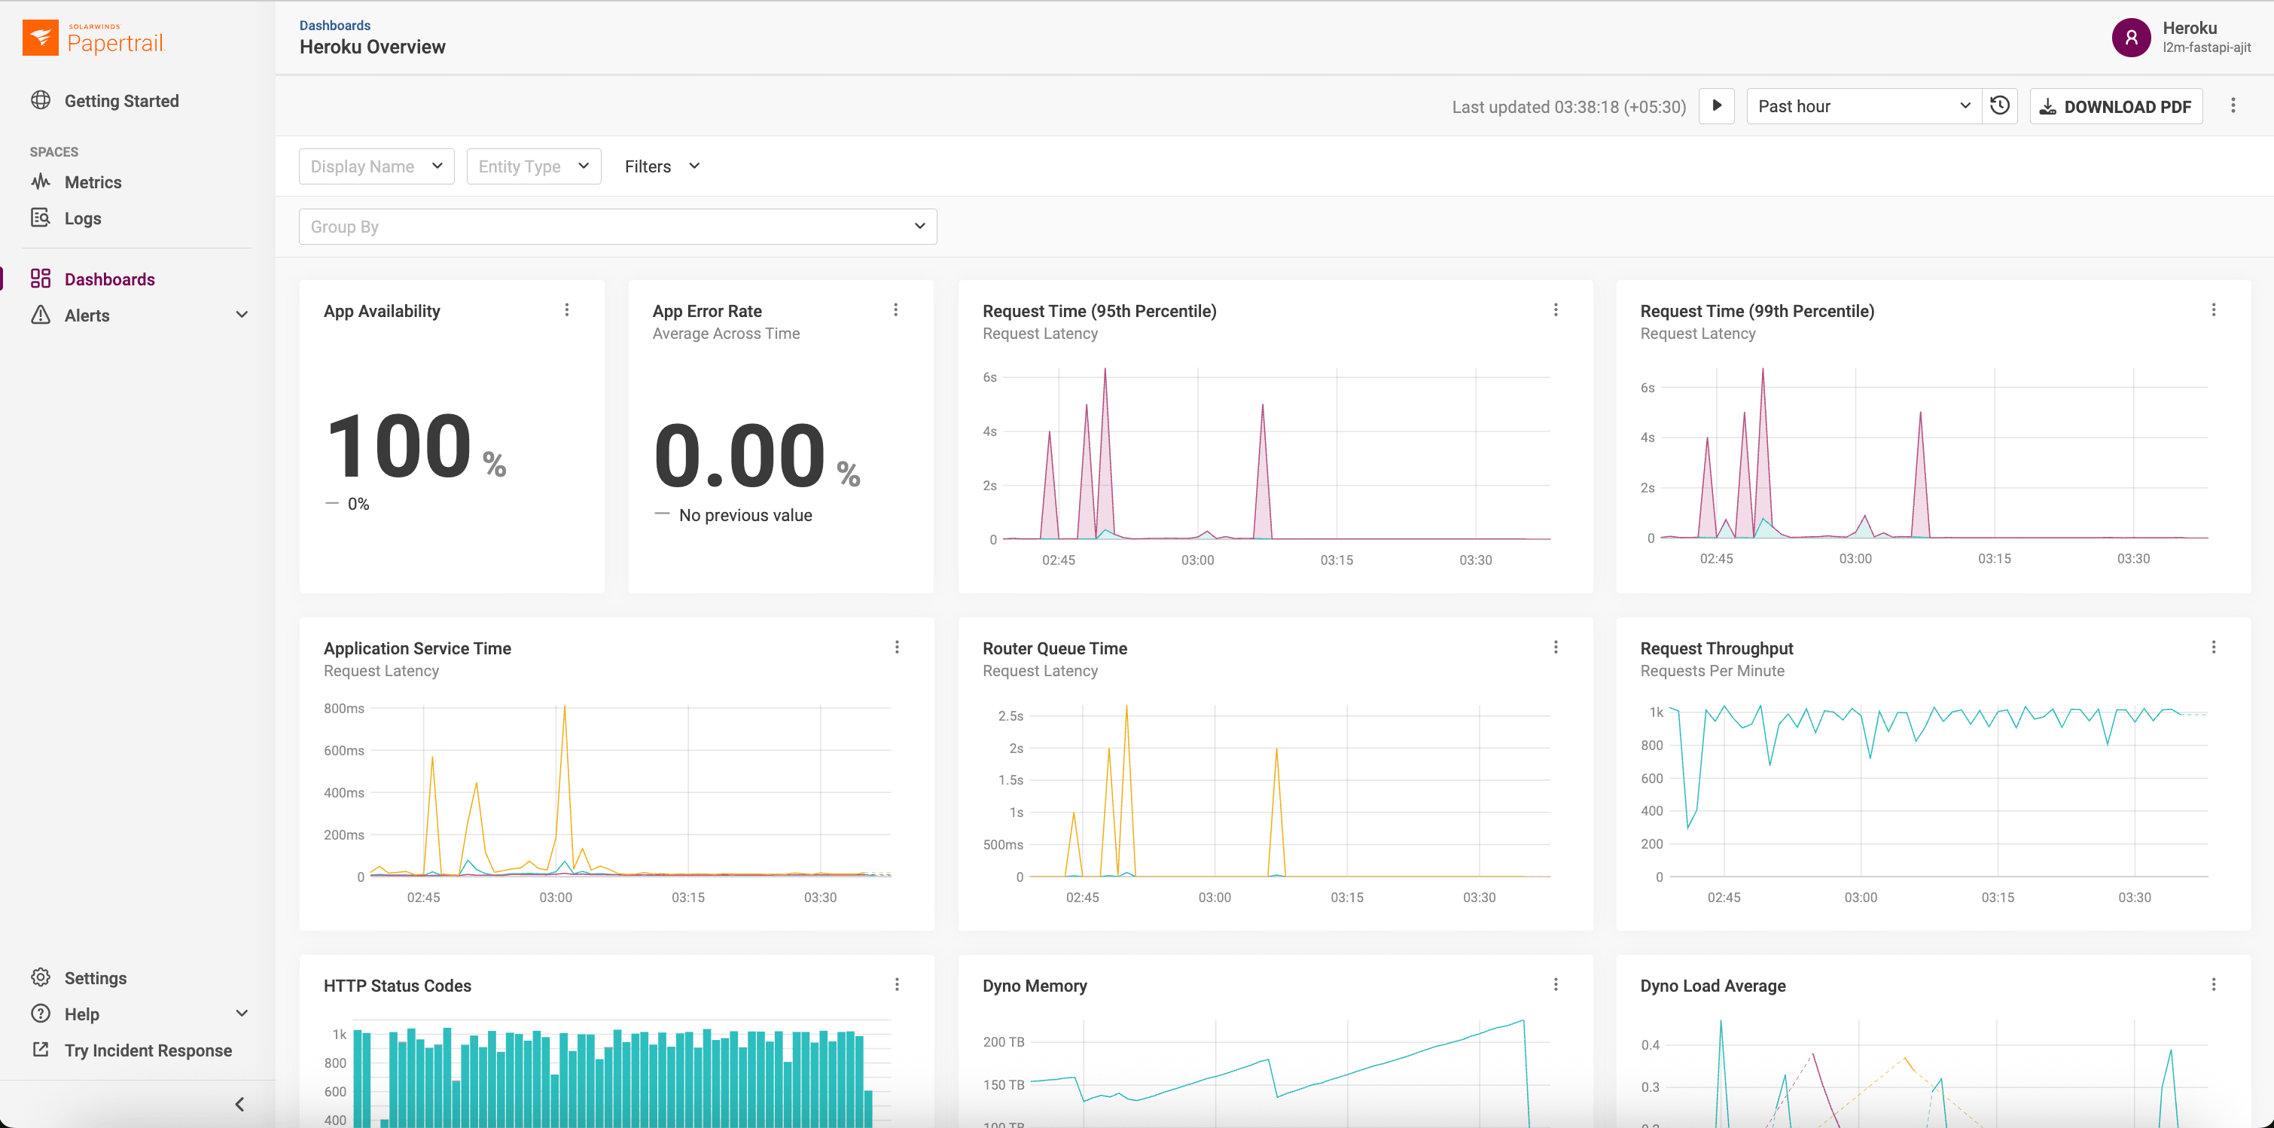Collapse the sidebar using the bottom chevron

click(239, 1103)
